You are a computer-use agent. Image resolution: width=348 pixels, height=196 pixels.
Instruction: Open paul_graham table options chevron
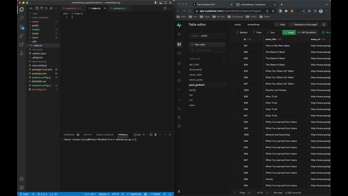pos(224,85)
